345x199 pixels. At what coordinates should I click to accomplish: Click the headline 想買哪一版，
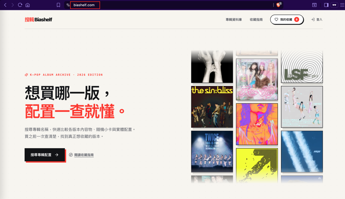pos(67,93)
